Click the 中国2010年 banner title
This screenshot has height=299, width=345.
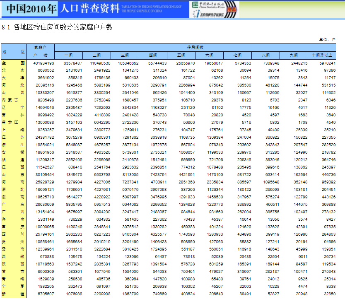tap(31, 9)
